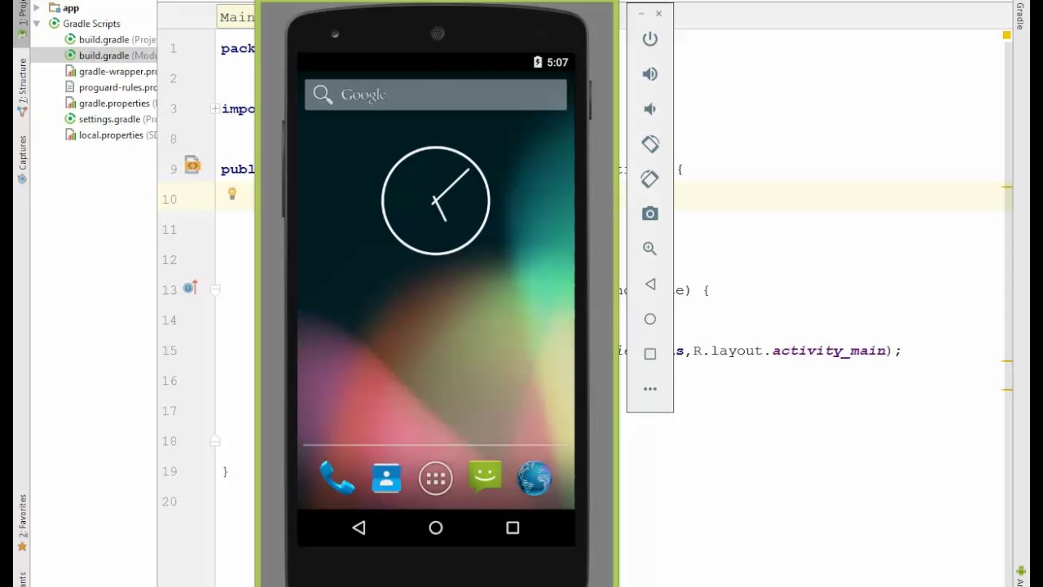Click the Google search bar on phone
1043x587 pixels.
tap(436, 95)
